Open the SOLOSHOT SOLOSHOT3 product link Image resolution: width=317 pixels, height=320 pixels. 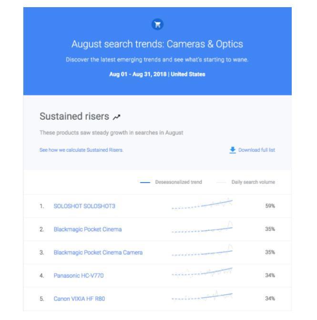click(x=84, y=206)
